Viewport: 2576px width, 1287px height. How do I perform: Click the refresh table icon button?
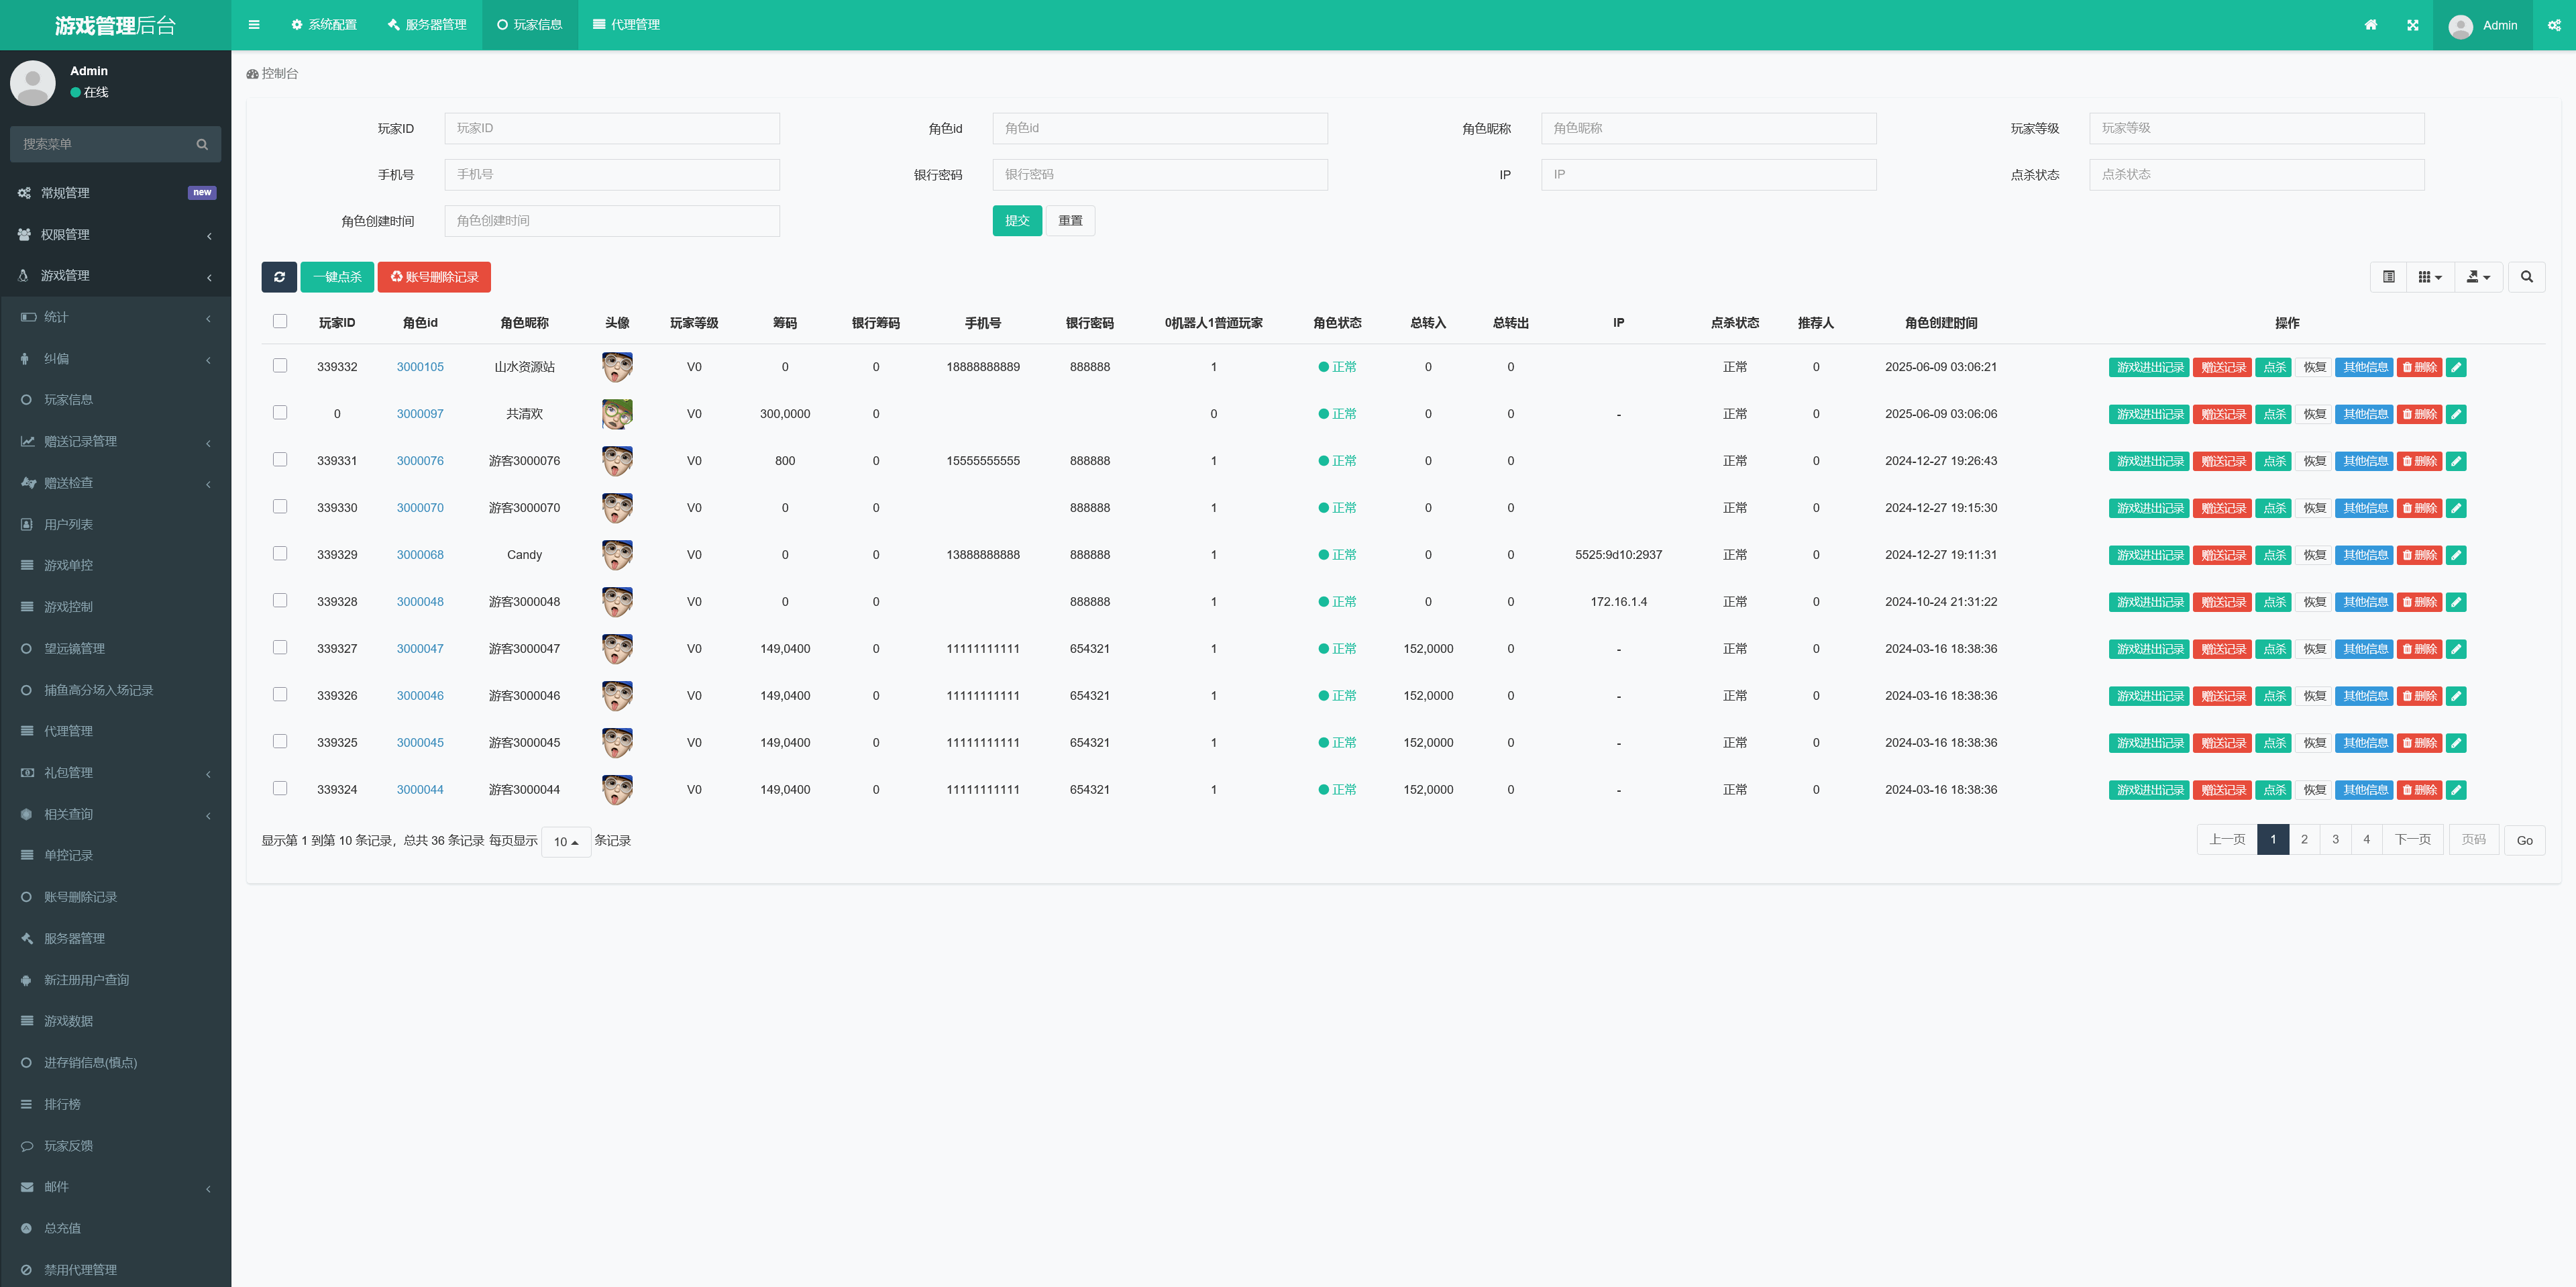point(279,277)
